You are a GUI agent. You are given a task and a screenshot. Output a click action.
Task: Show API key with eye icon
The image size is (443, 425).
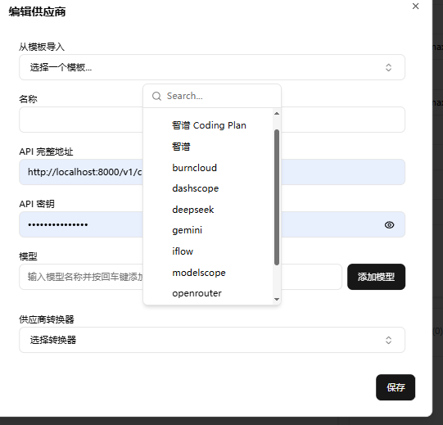(x=389, y=225)
